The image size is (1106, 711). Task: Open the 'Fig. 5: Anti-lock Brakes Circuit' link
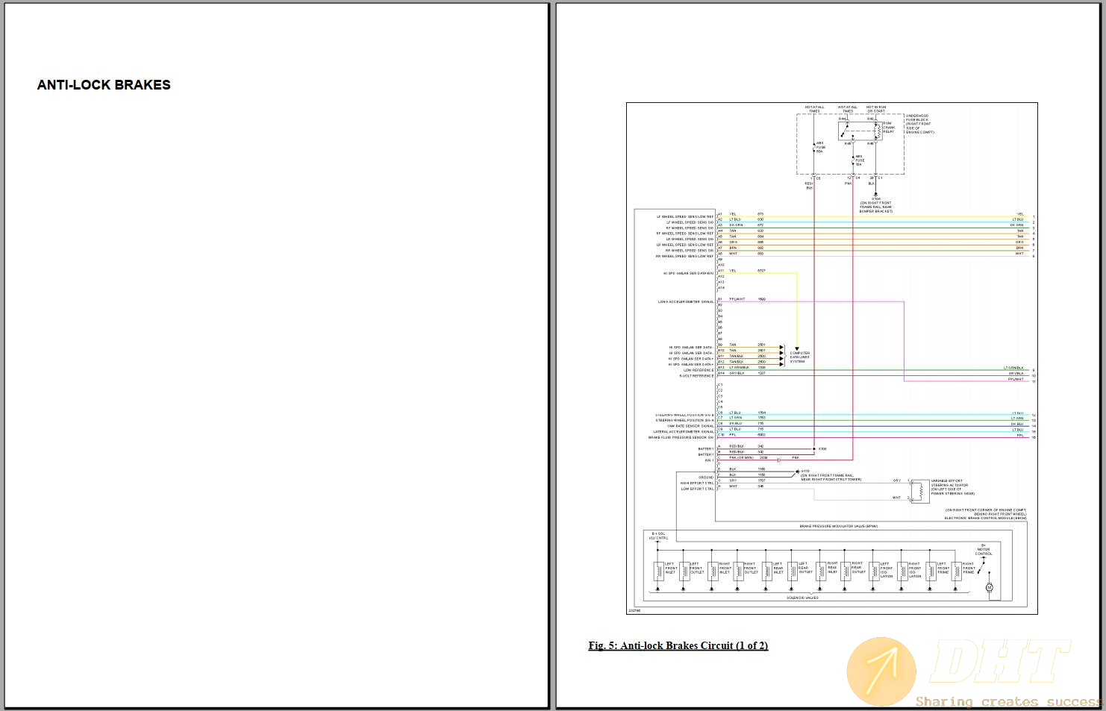tap(678, 646)
